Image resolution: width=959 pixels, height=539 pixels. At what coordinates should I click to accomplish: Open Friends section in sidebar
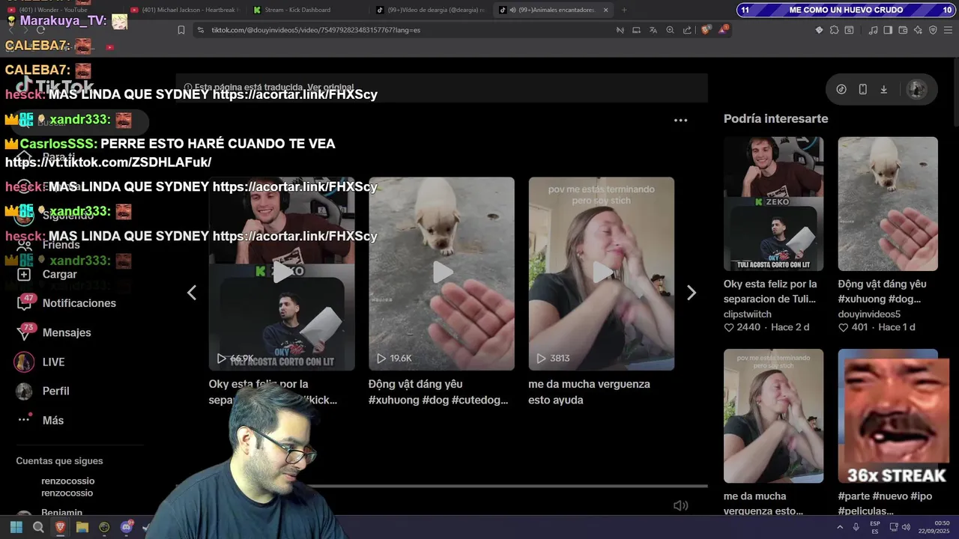(x=61, y=245)
